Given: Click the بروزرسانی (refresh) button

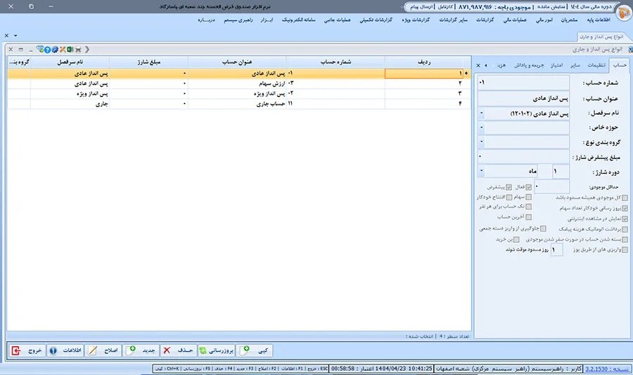Looking at the screenshot, I should (216, 350).
